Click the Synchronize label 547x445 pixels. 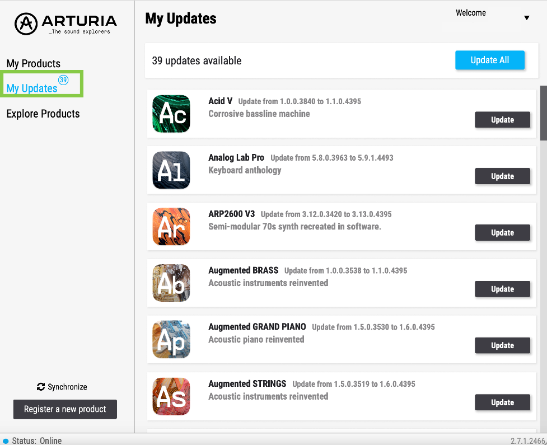pyautogui.click(x=67, y=387)
